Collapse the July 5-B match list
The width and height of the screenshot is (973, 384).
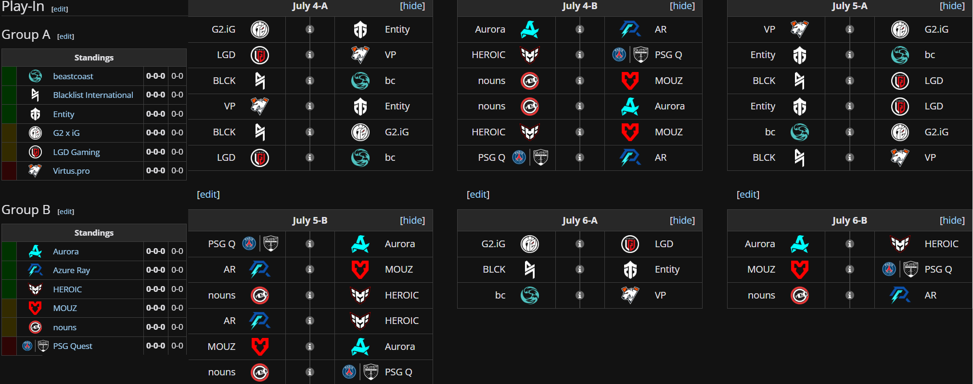click(x=412, y=220)
